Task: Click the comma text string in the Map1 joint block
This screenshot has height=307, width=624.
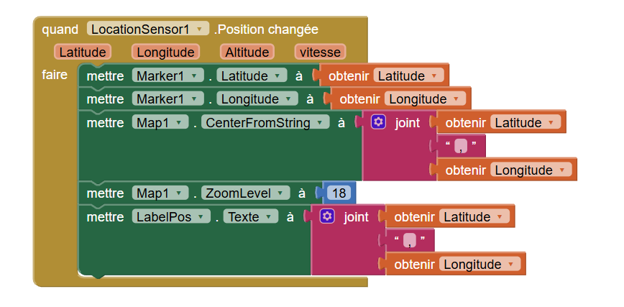Action: pos(461,147)
